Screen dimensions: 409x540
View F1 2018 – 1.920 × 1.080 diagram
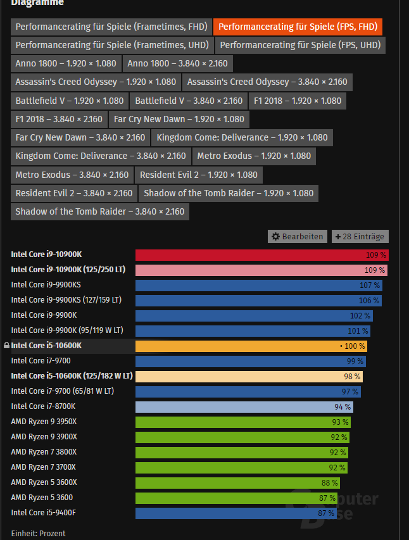tap(298, 101)
